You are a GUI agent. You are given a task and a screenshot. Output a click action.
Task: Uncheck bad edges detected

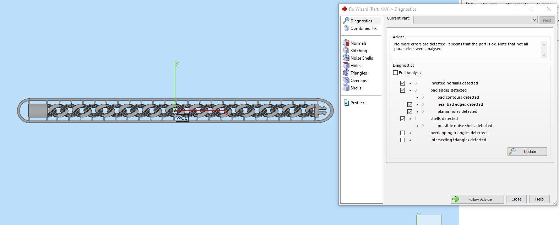(402, 90)
